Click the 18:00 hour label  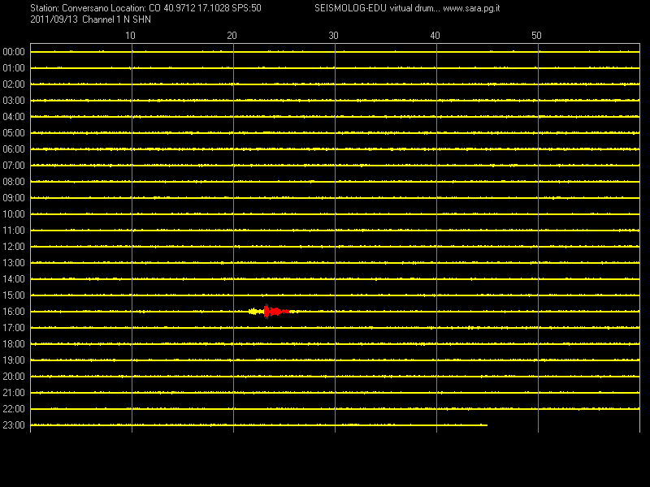[x=14, y=344]
